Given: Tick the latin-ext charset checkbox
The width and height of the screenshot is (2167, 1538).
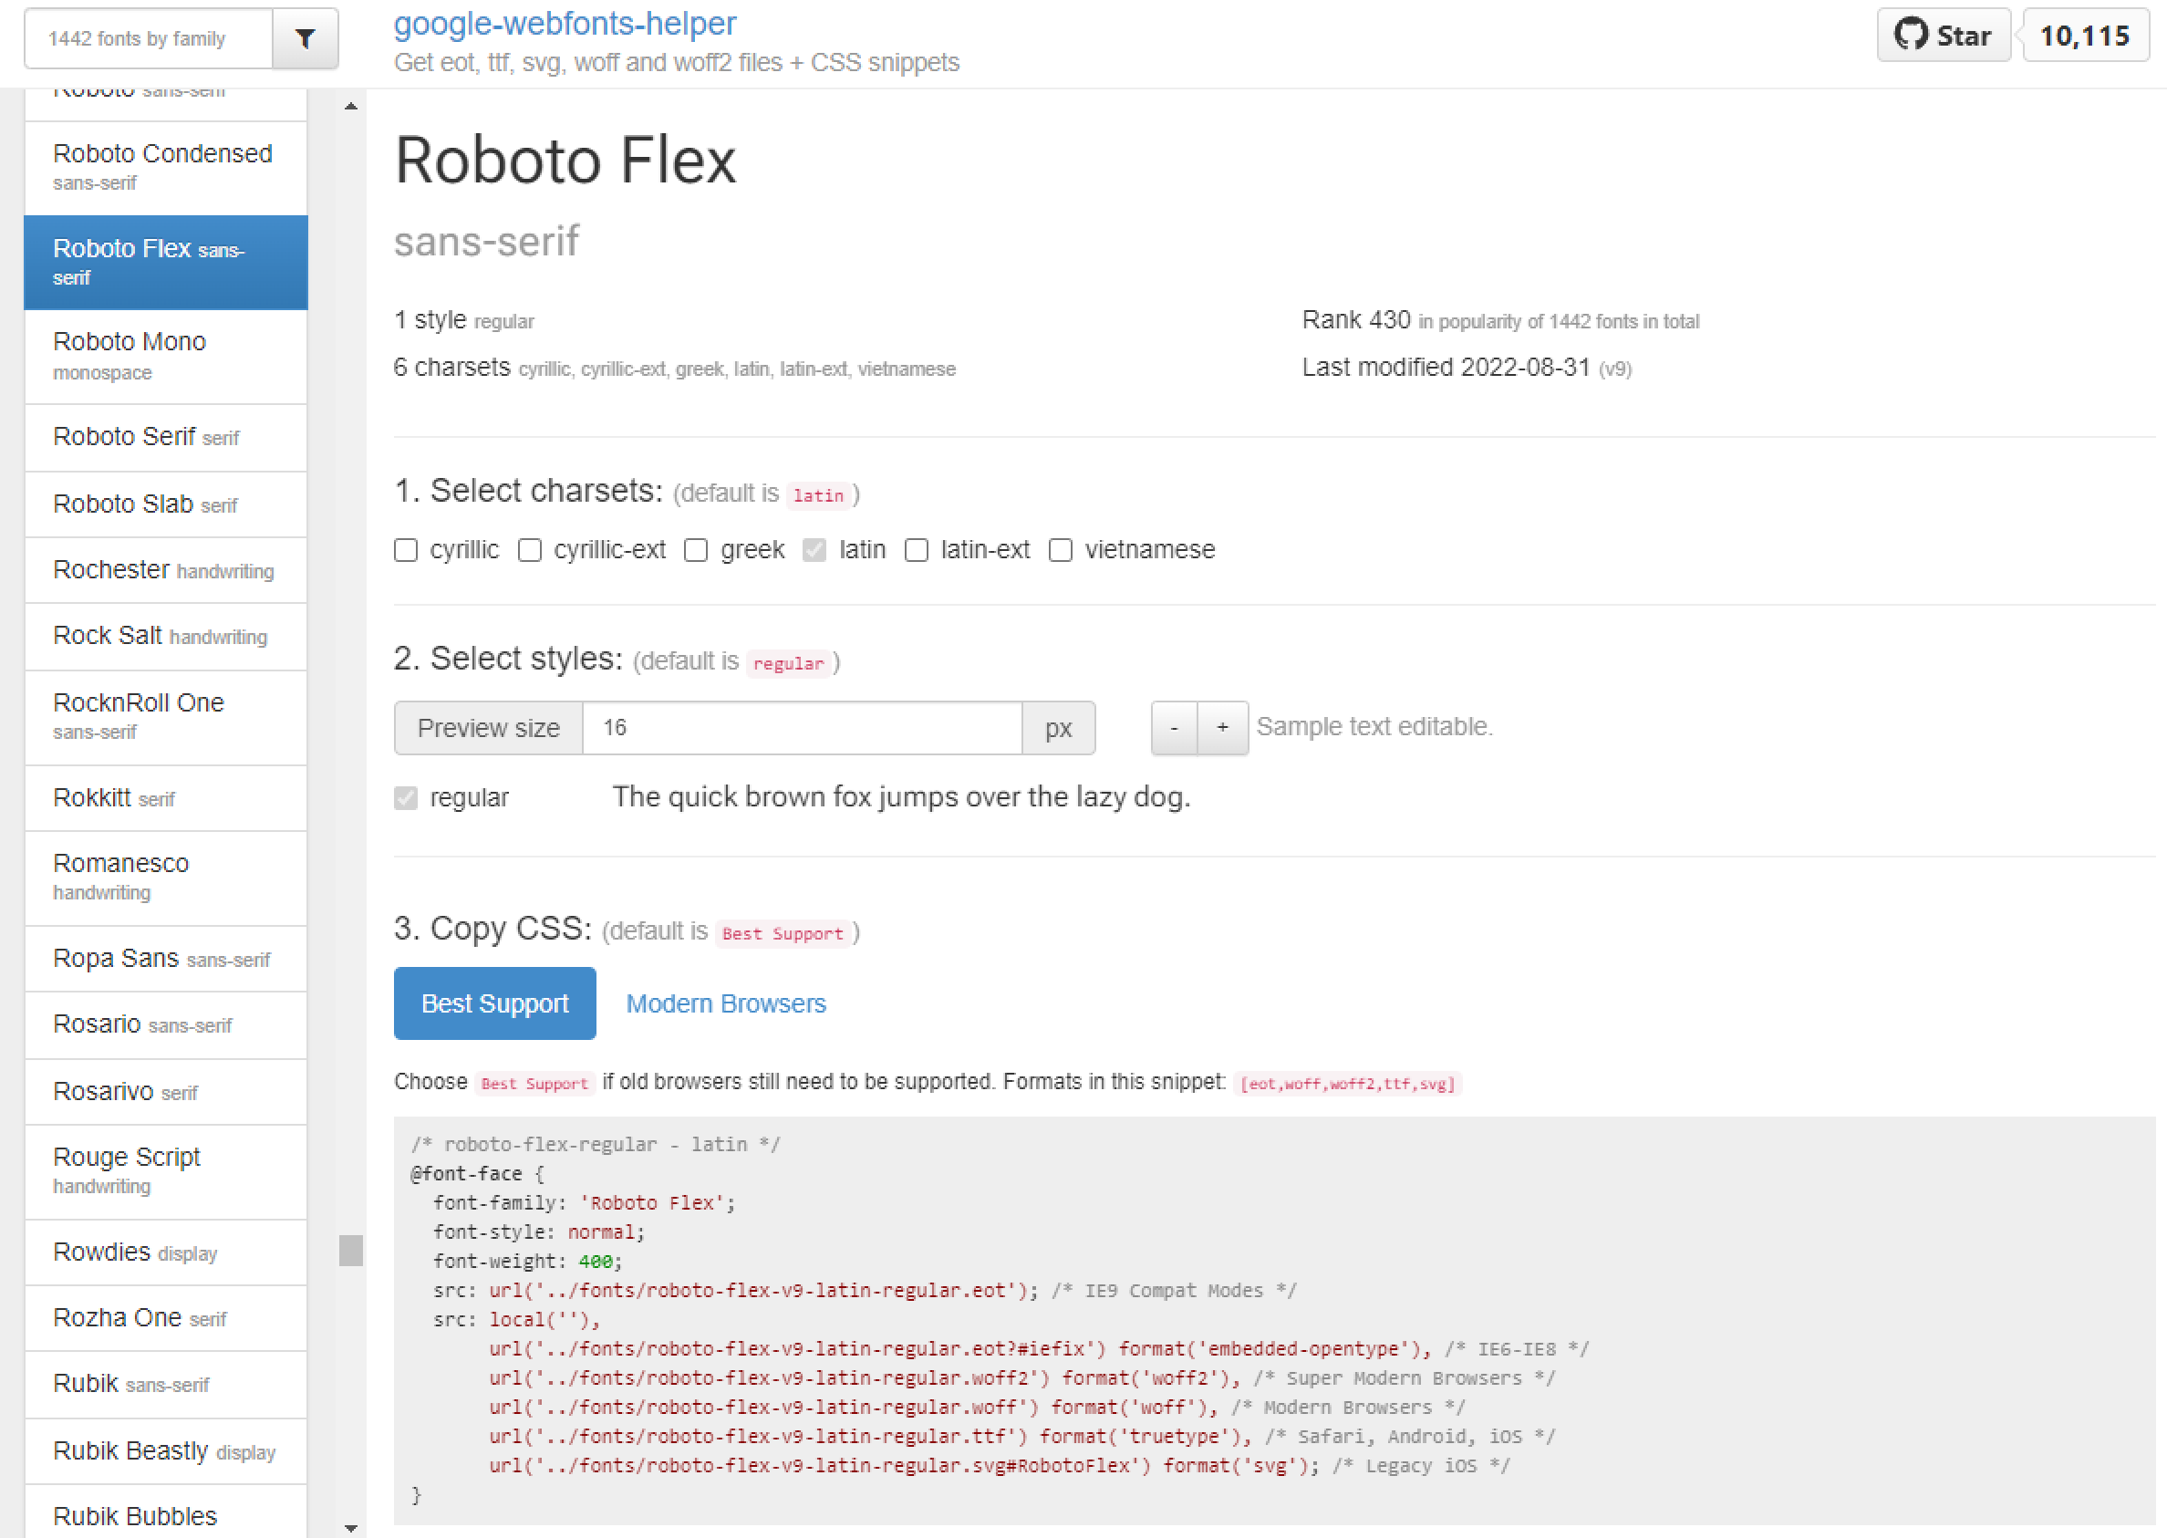Looking at the screenshot, I should click(917, 550).
